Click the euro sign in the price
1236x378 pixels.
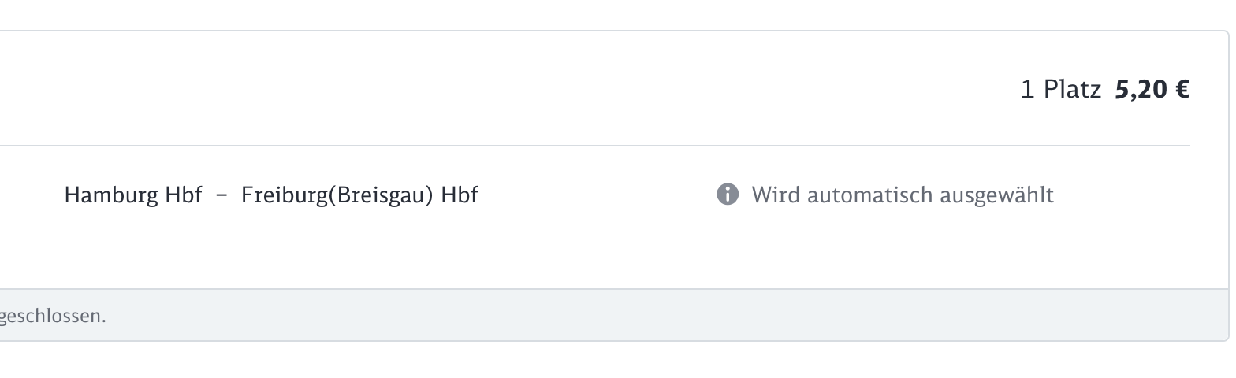(1182, 90)
